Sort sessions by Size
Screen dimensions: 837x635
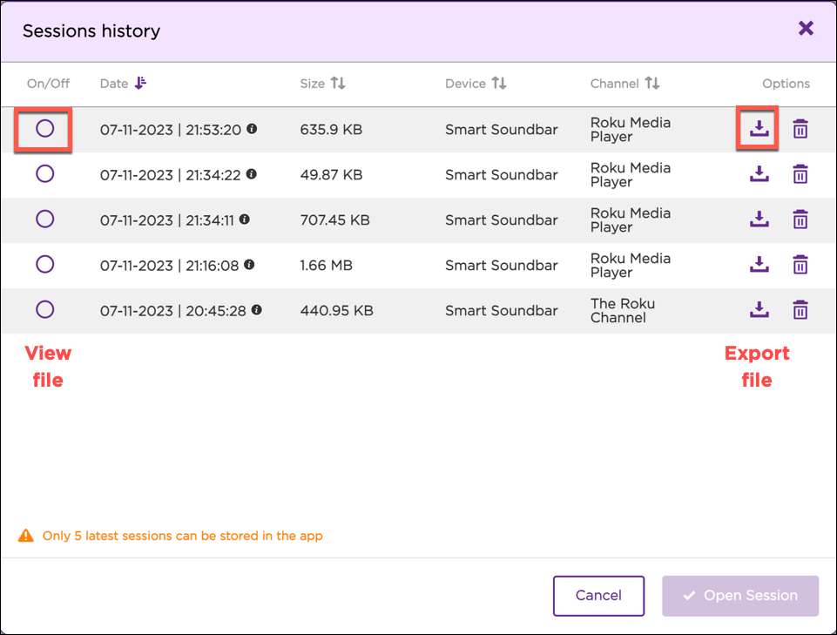tap(323, 84)
